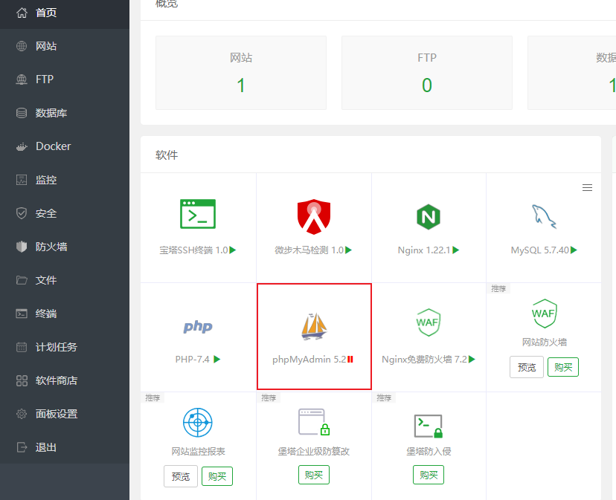Open the 网站 overview card showing 1
Viewport: 616px width, 500px height.
tap(241, 73)
